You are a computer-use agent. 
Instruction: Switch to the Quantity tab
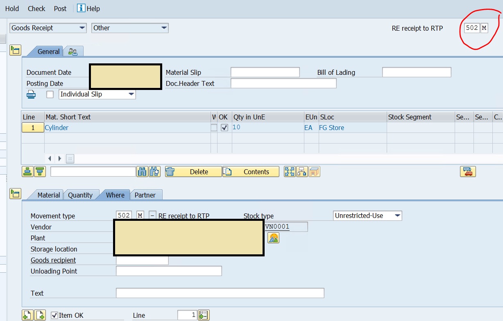click(80, 195)
